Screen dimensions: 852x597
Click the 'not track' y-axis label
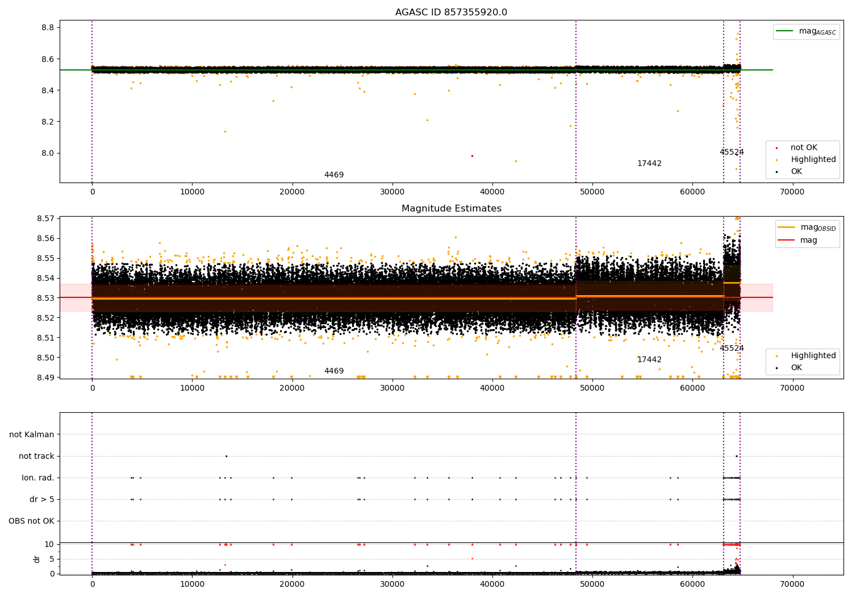click(36, 456)
